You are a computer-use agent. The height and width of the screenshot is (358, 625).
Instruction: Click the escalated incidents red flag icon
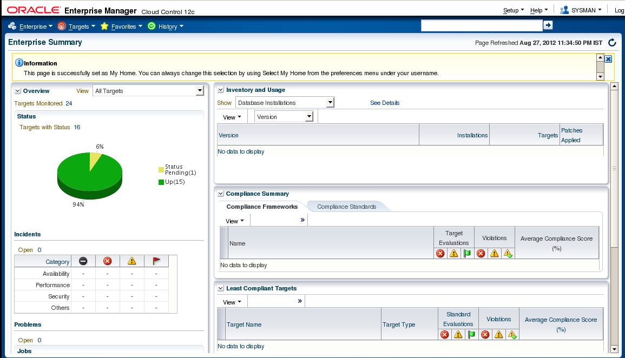pos(156,261)
